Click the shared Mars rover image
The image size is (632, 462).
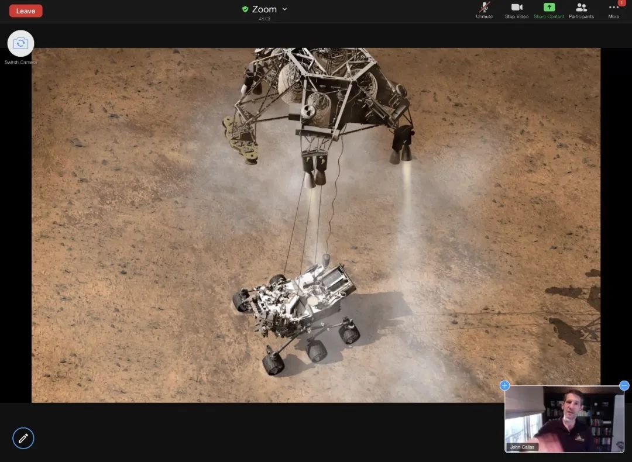click(316, 225)
